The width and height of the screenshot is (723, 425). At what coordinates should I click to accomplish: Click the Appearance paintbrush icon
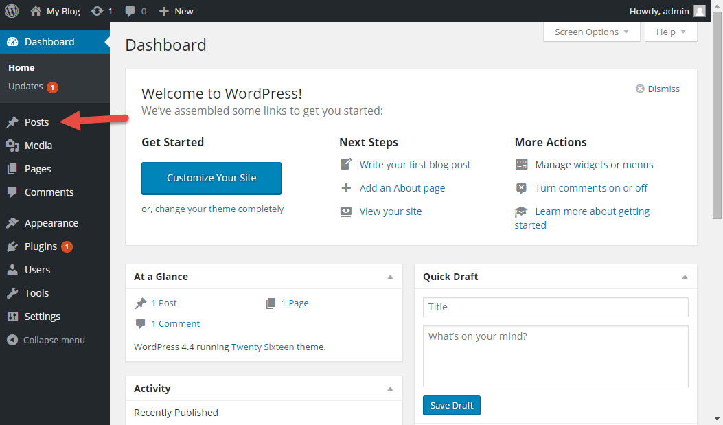(12, 223)
